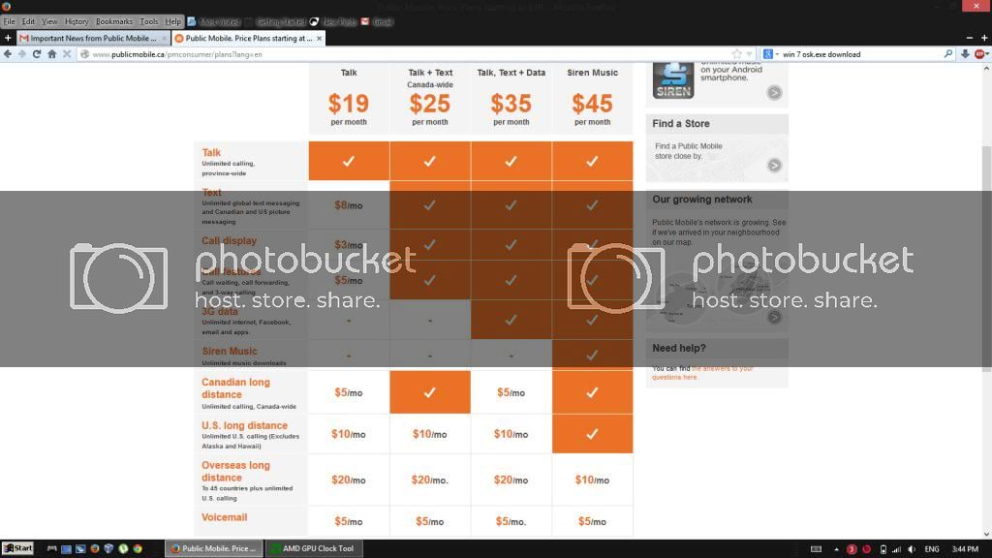Click Canadian long distance row label
Viewport: 992px width, 558px height.
point(235,388)
